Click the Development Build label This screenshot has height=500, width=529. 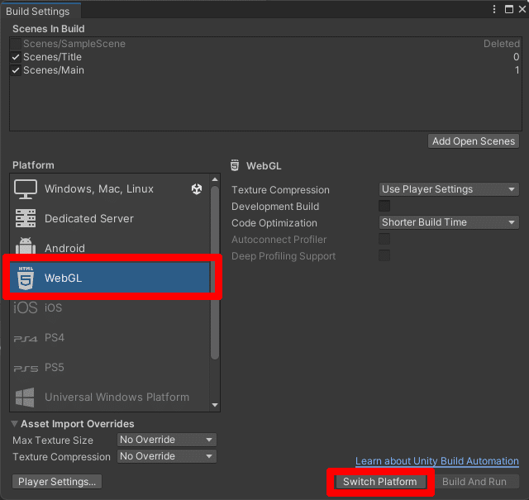coord(275,206)
